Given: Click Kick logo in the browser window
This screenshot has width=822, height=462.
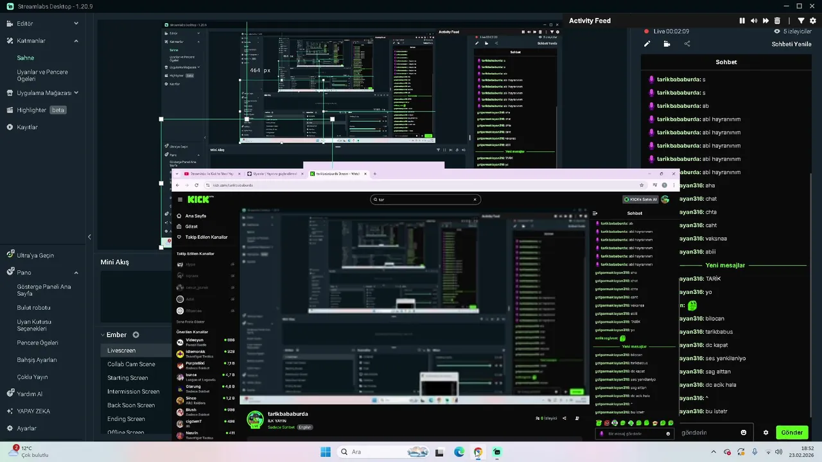Looking at the screenshot, I should [x=200, y=200].
